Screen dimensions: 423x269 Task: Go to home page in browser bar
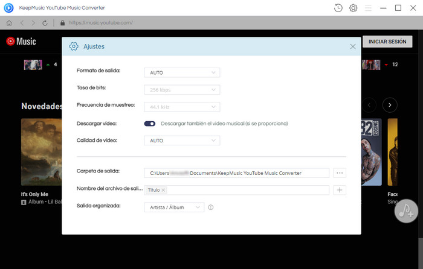coord(9,23)
